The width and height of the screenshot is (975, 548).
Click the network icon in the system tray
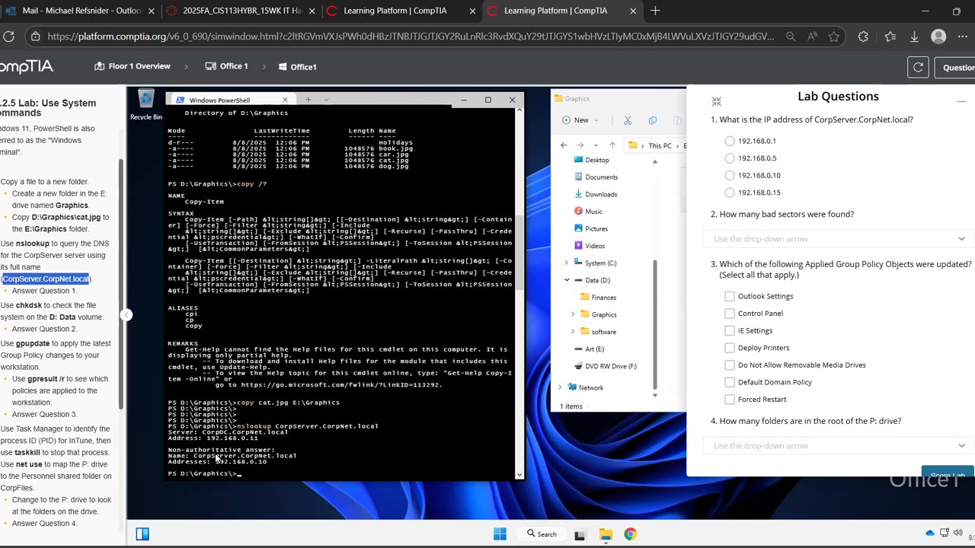click(945, 533)
